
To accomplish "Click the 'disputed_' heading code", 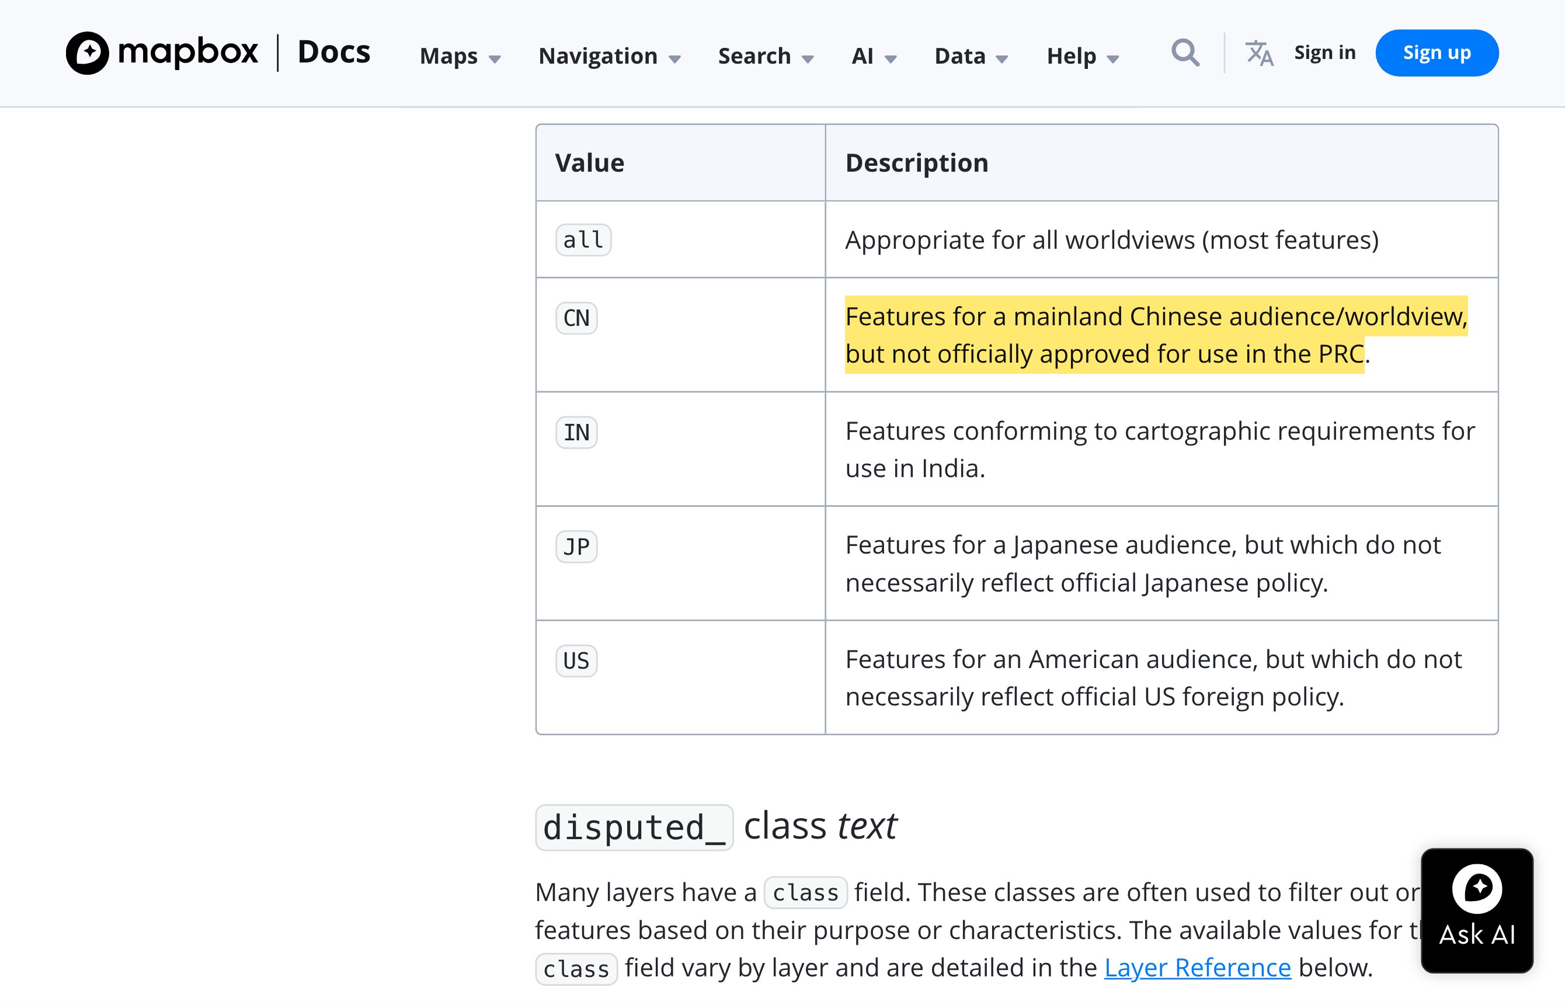I will click(x=634, y=827).
